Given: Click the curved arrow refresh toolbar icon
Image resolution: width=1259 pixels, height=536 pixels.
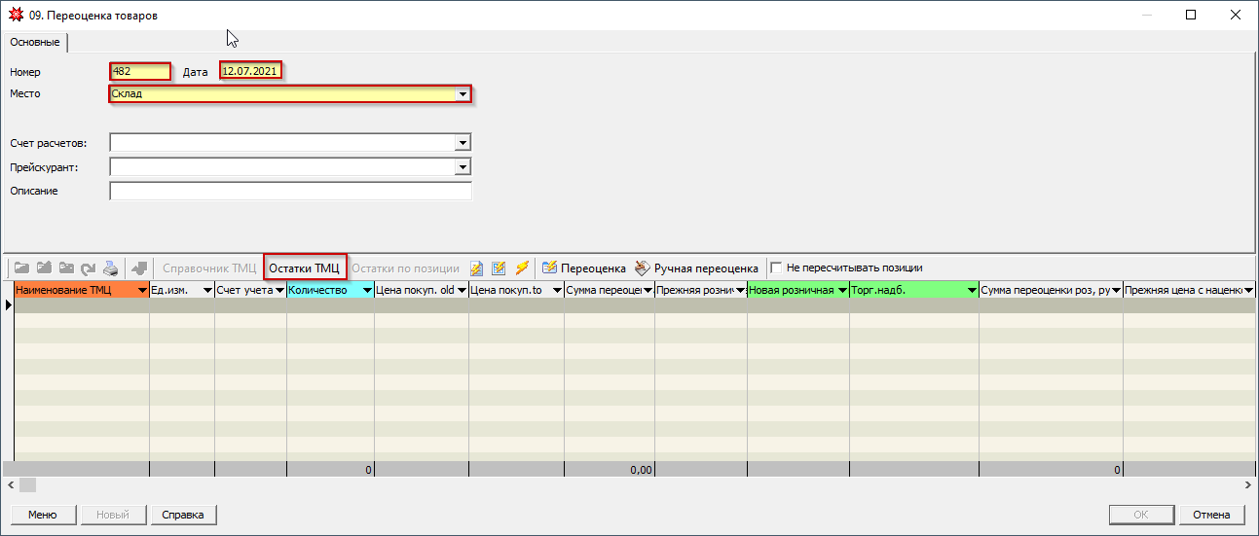Looking at the screenshot, I should 89,268.
